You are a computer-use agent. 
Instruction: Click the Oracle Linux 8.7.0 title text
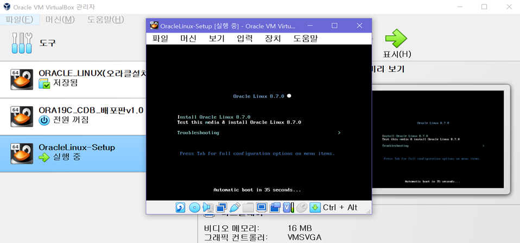tap(259, 96)
